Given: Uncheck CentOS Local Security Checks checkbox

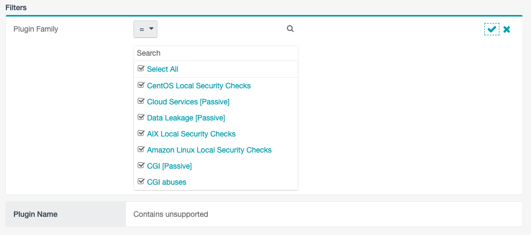Looking at the screenshot, I should pos(141,86).
